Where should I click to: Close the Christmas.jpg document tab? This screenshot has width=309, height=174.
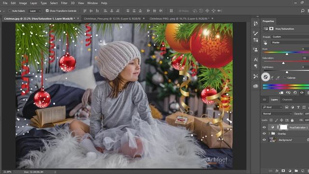click(x=78, y=18)
